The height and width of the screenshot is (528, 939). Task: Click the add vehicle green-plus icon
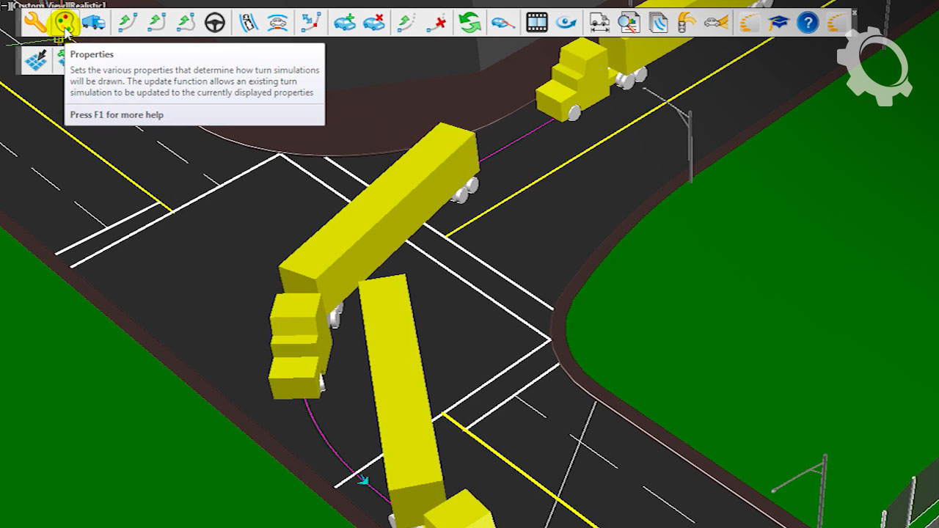tap(344, 23)
